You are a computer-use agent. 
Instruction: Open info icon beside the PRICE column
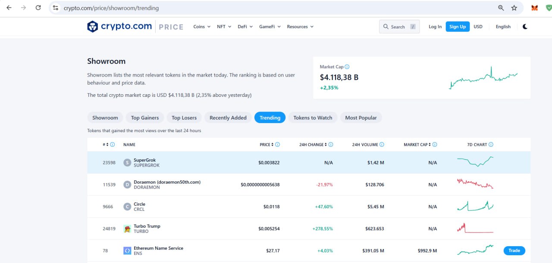[x=277, y=145]
